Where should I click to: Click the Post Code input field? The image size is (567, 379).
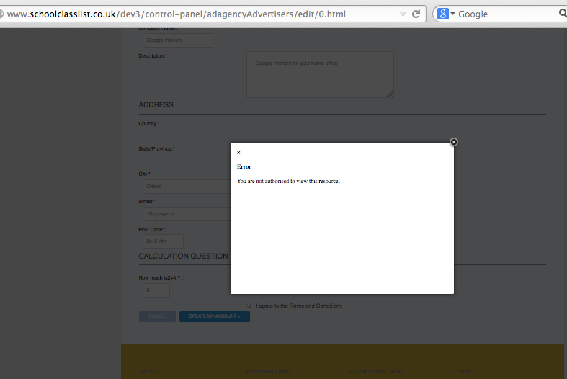point(163,241)
